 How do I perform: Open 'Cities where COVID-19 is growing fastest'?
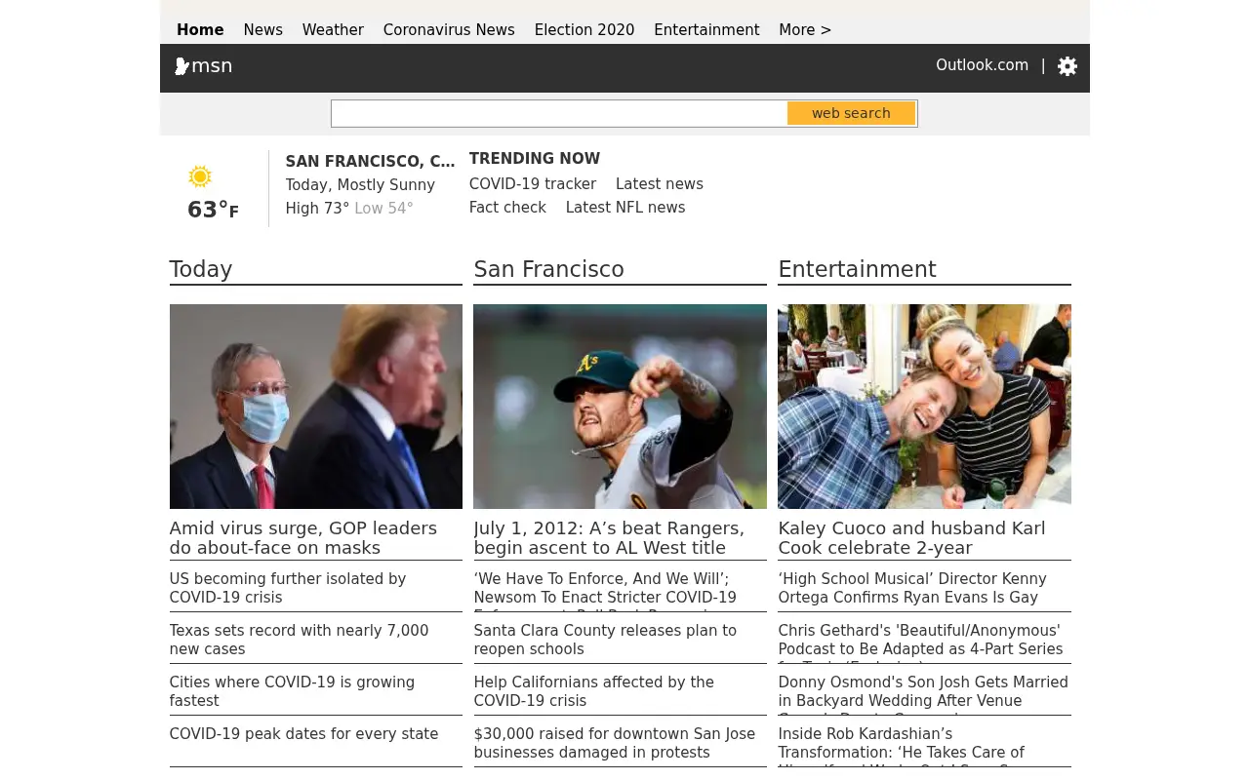click(x=293, y=691)
